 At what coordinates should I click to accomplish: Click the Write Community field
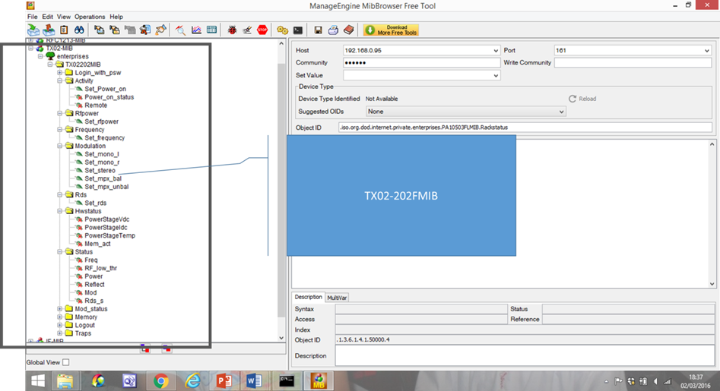point(633,63)
